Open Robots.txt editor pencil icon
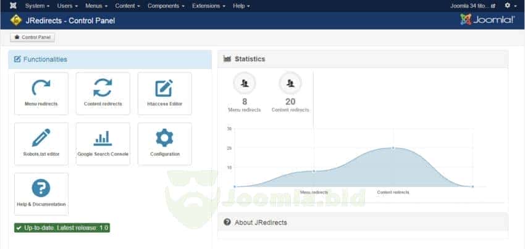Image resolution: width=525 pixels, height=249 pixels. 41,137
